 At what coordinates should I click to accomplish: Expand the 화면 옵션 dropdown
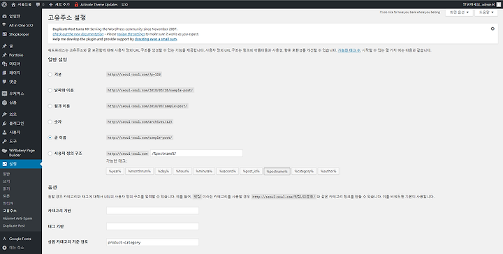[459, 13]
